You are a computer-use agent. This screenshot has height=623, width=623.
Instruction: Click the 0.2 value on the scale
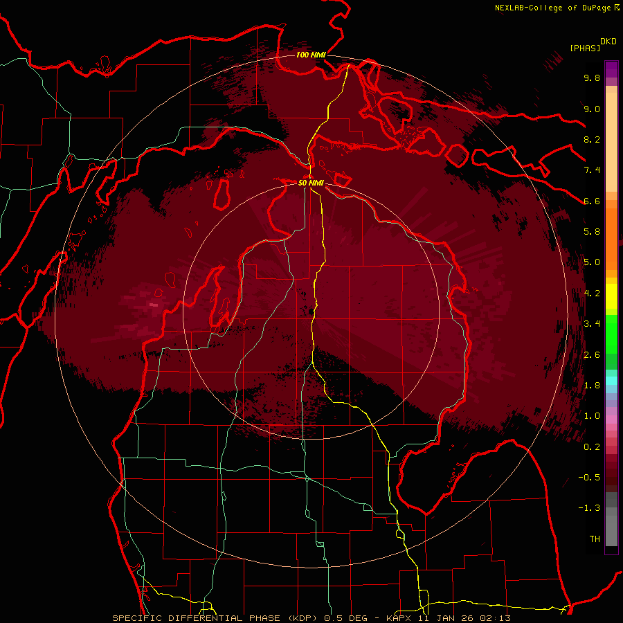[x=592, y=447]
